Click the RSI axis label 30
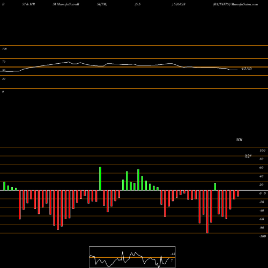 4,79
